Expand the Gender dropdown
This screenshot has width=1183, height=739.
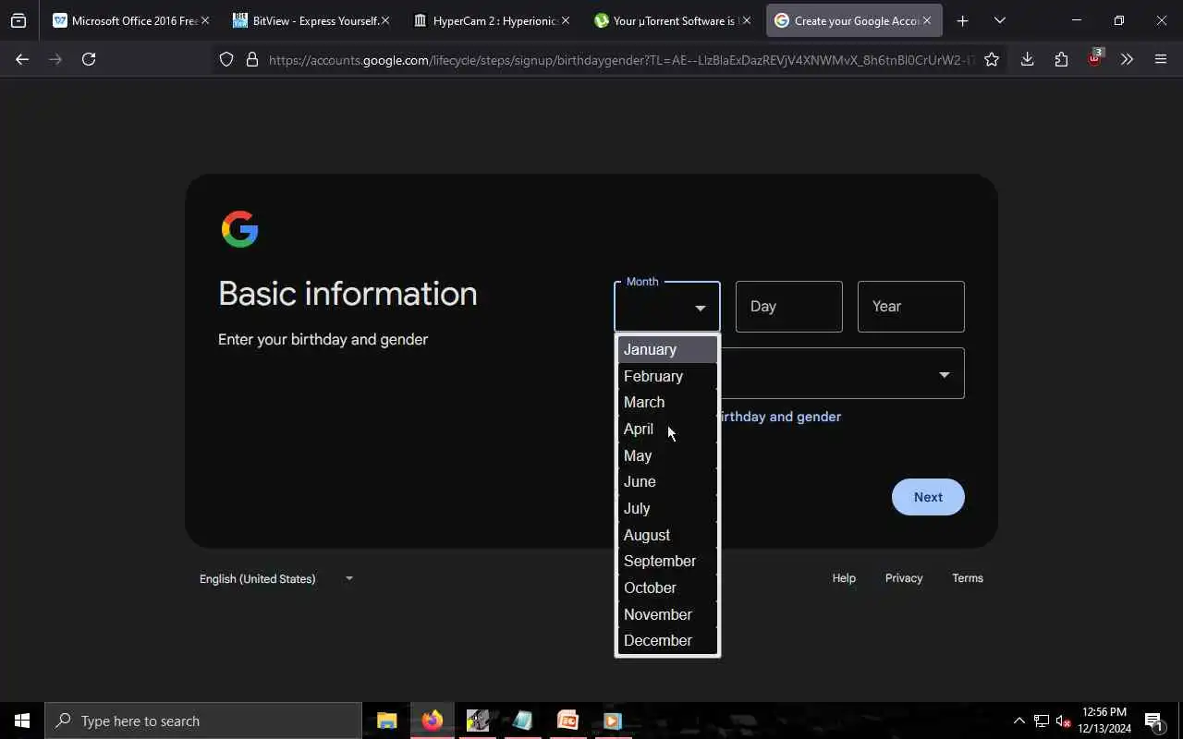(x=842, y=373)
